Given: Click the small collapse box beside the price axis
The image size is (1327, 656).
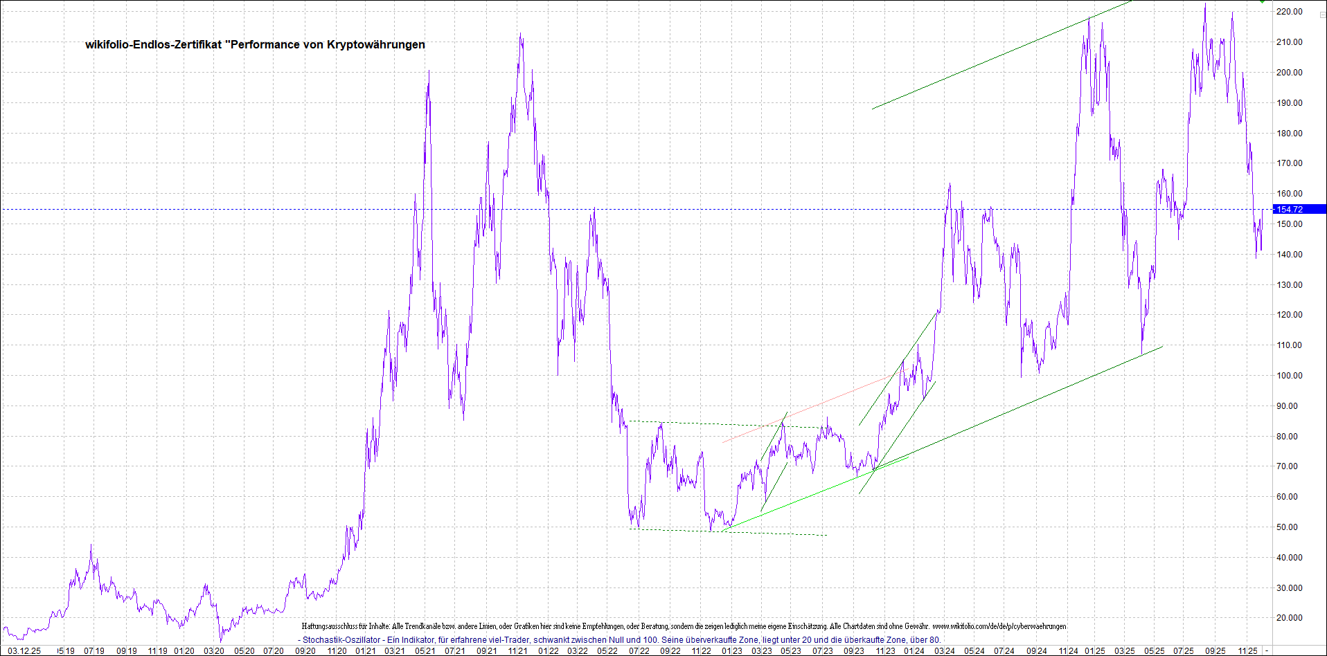Looking at the screenshot, I should point(1322,15).
